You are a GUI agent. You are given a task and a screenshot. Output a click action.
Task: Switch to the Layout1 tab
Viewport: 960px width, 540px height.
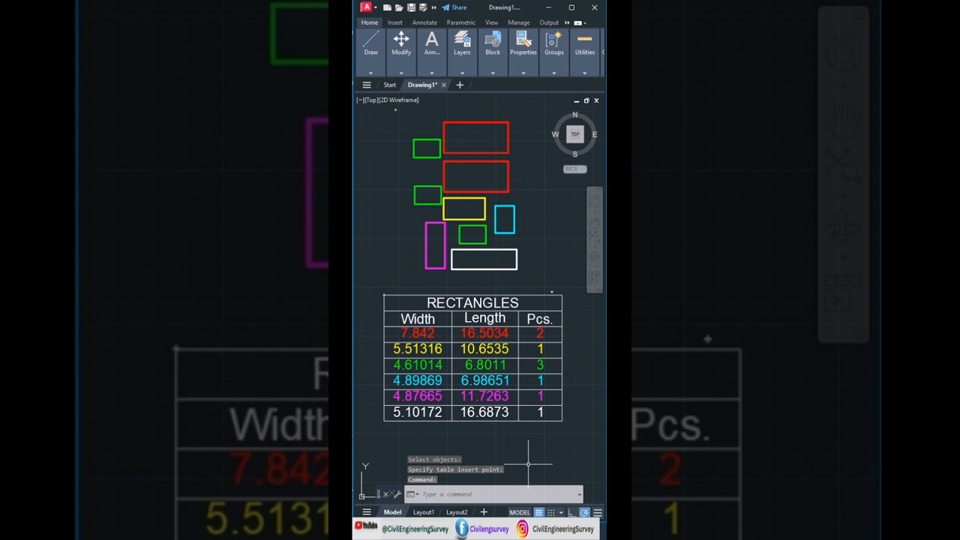pos(424,512)
